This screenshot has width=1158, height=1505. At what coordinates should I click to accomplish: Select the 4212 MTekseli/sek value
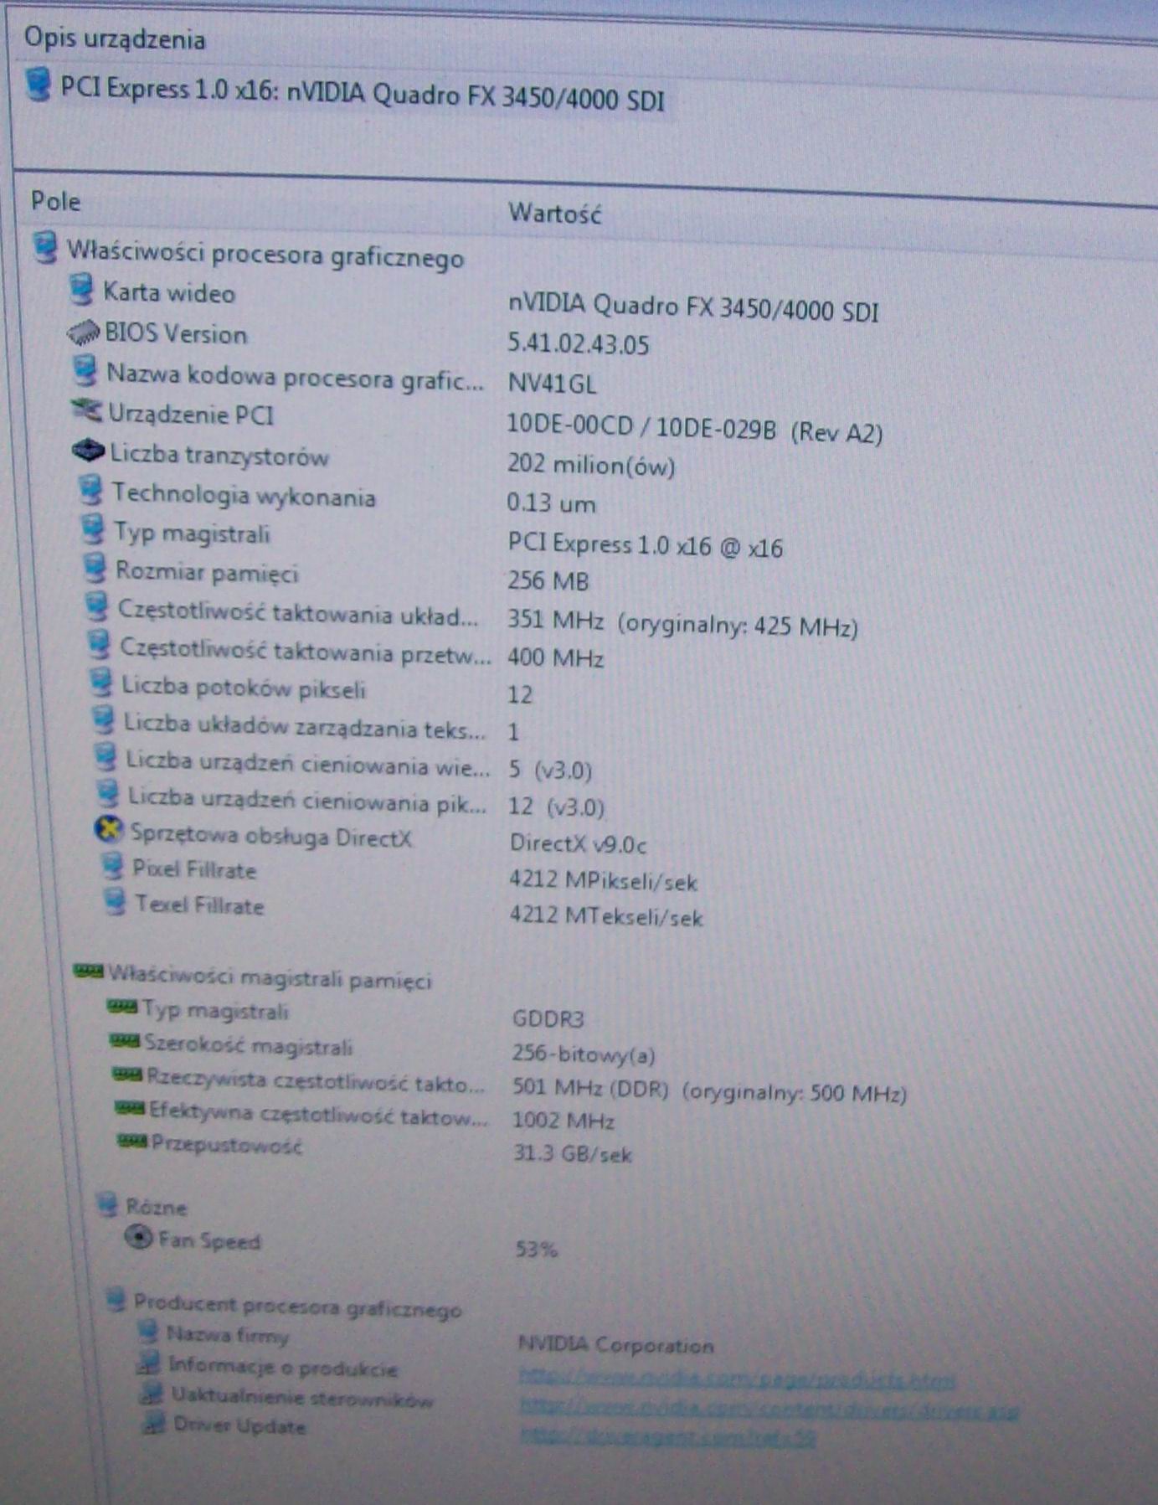[605, 916]
